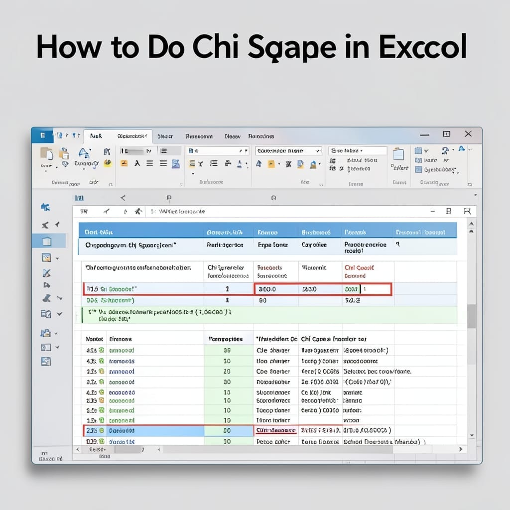This screenshot has width=510, height=510.
Task: Click the yellow sticky note ribbon icon
Action: [271, 164]
